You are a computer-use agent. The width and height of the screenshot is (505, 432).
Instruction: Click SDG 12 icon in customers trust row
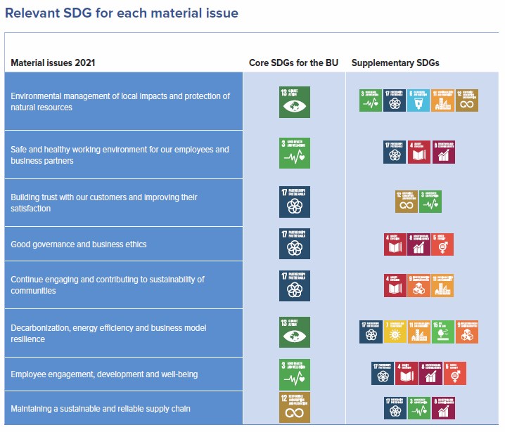click(407, 202)
